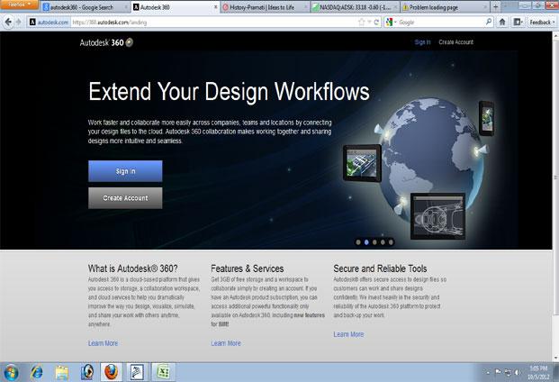
Task: Select the fifth carousel dot
Action: click(x=391, y=242)
